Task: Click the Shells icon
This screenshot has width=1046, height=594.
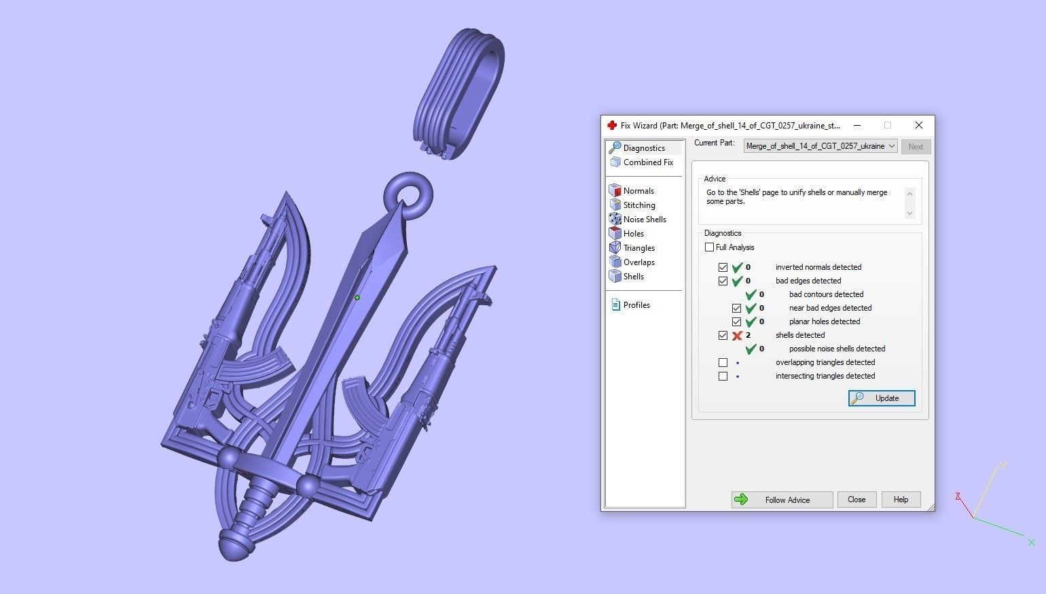Action: [x=615, y=276]
